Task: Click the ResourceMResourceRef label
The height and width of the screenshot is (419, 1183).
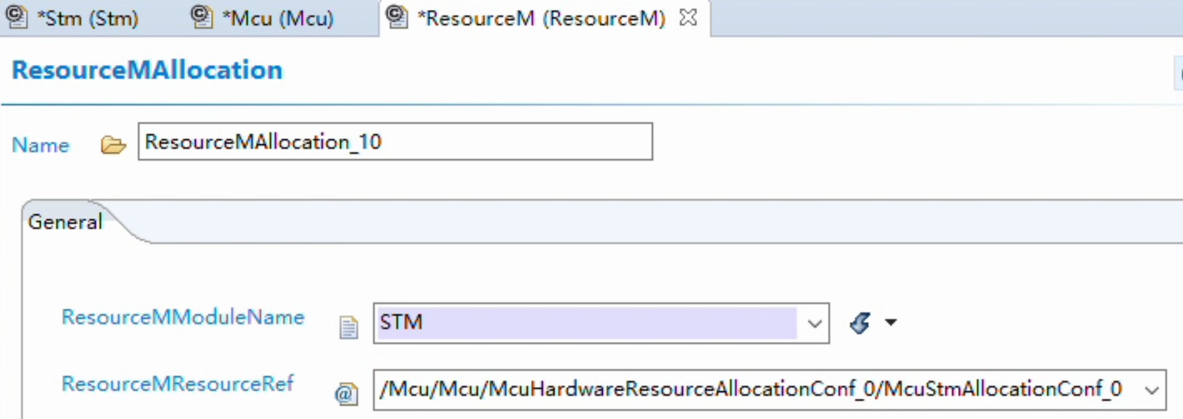Action: coord(178,383)
